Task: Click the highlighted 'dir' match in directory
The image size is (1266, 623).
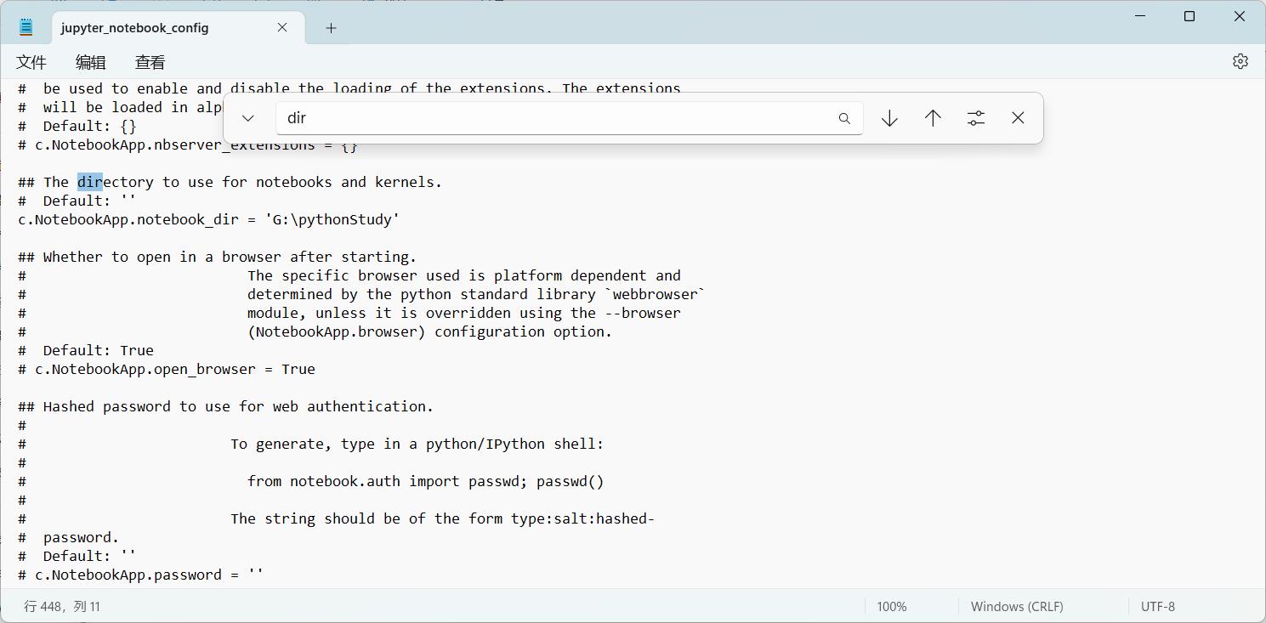Action: coord(90,182)
